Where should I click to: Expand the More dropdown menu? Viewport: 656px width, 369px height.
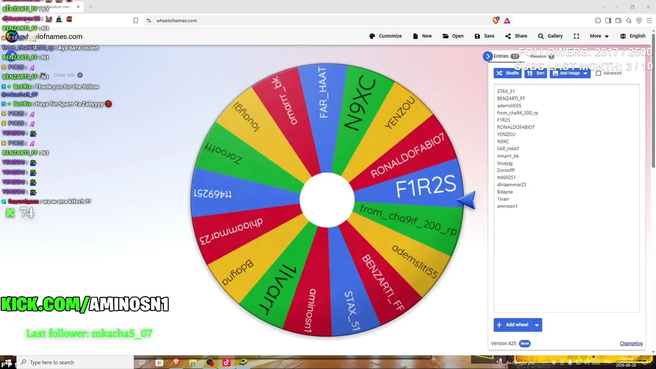coord(599,36)
